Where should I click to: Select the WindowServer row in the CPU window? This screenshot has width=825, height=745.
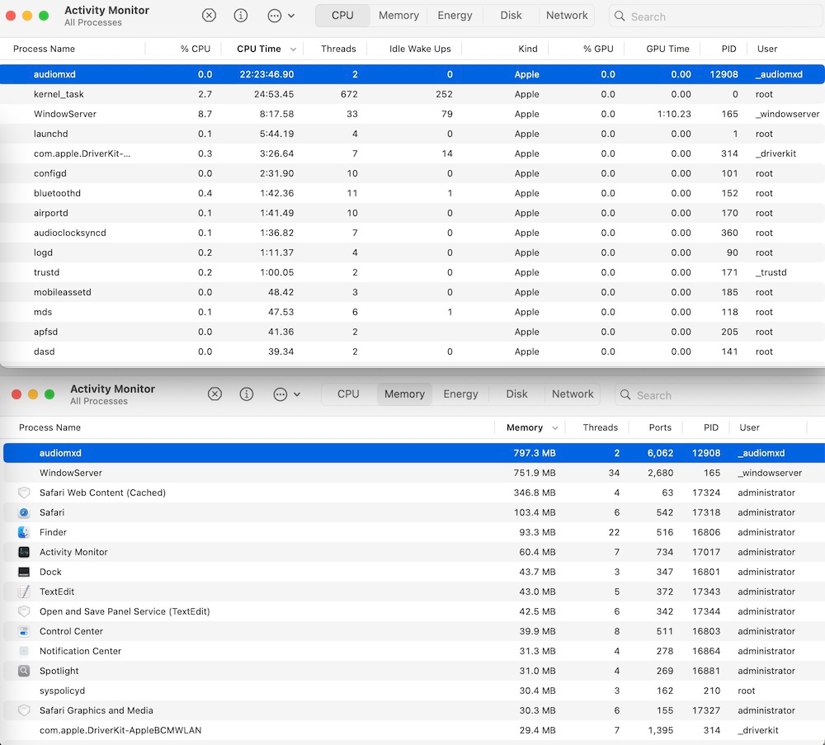pyautogui.click(x=412, y=114)
